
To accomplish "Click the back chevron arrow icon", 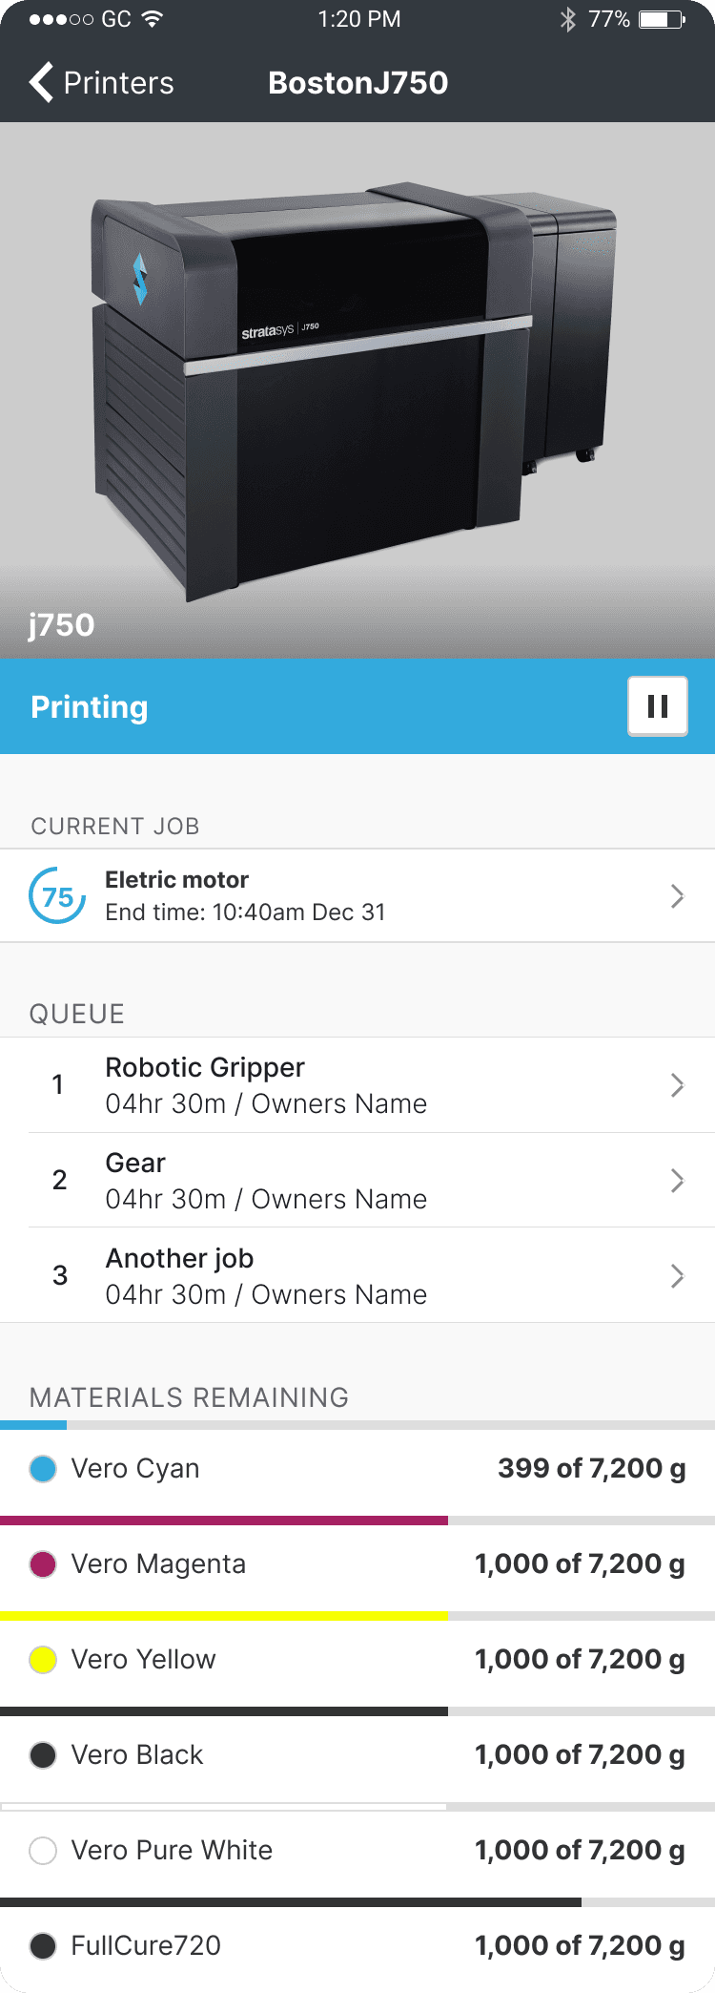I will point(41,83).
